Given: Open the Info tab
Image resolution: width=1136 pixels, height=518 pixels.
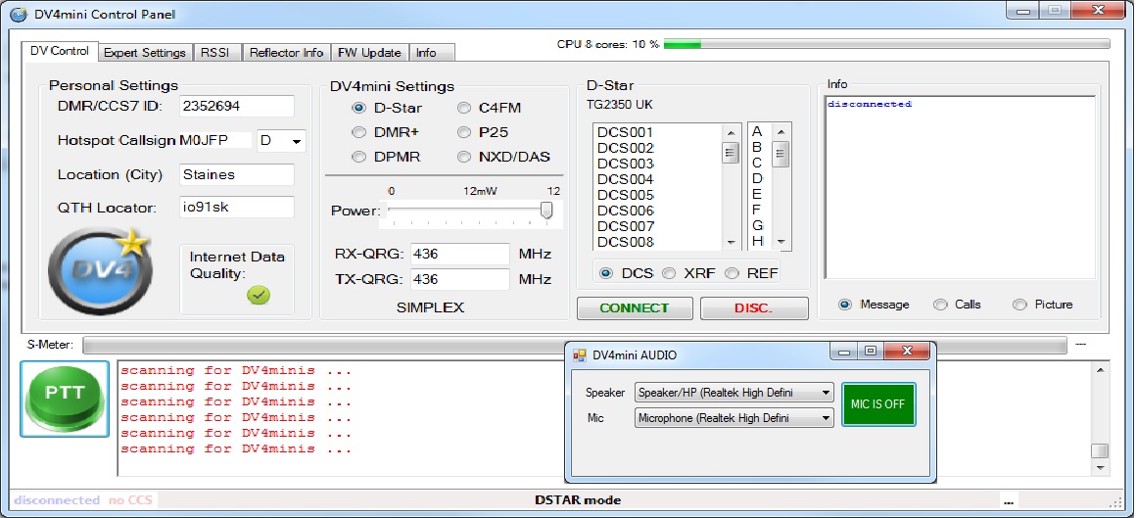Looking at the screenshot, I should [x=432, y=53].
